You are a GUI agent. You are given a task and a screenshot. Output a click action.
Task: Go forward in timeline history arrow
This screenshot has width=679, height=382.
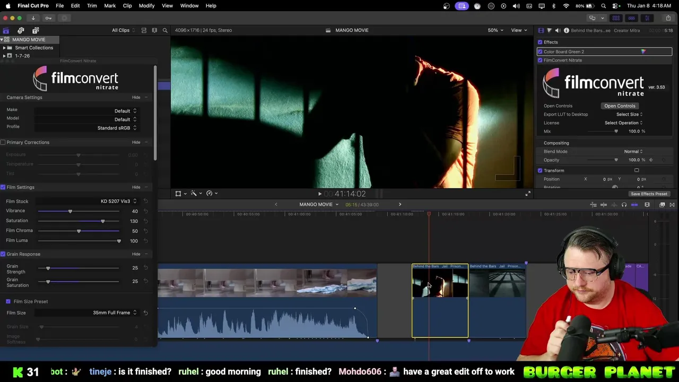(400, 204)
